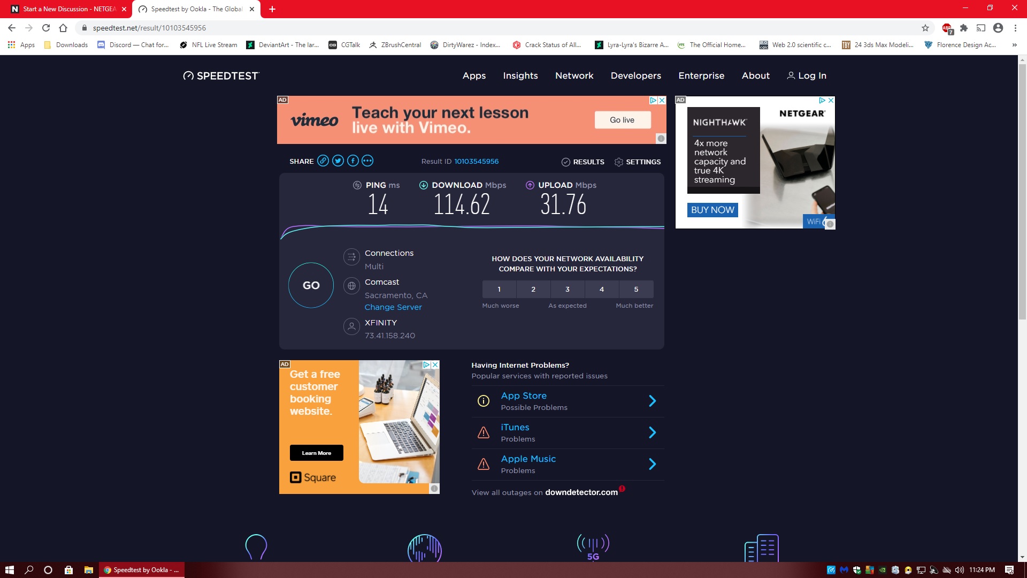Expand App Store problems chevron
This screenshot has height=578, width=1027.
[x=652, y=401]
